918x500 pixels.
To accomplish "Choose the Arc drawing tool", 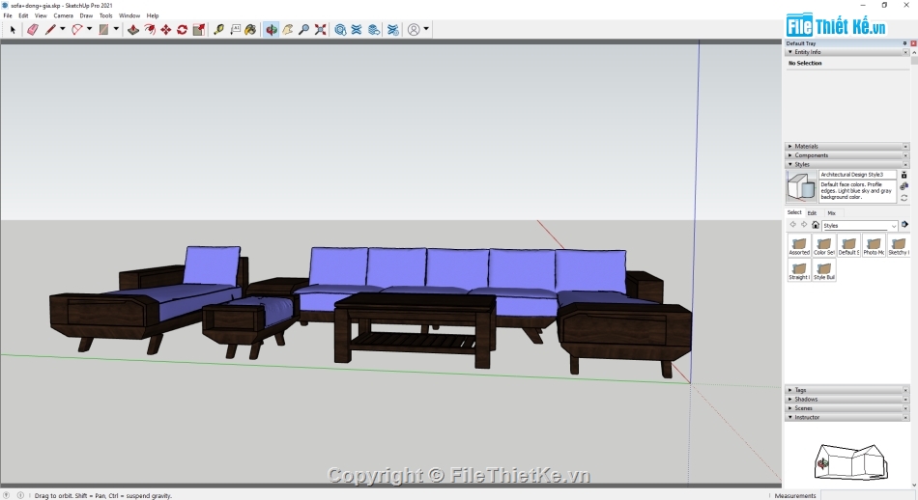I will coord(77,29).
